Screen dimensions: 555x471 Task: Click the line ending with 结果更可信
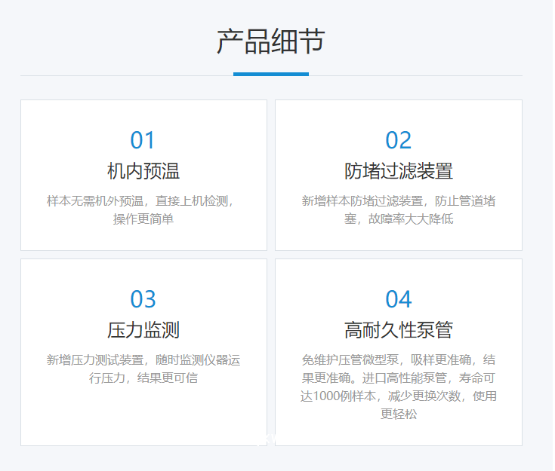tap(143, 378)
